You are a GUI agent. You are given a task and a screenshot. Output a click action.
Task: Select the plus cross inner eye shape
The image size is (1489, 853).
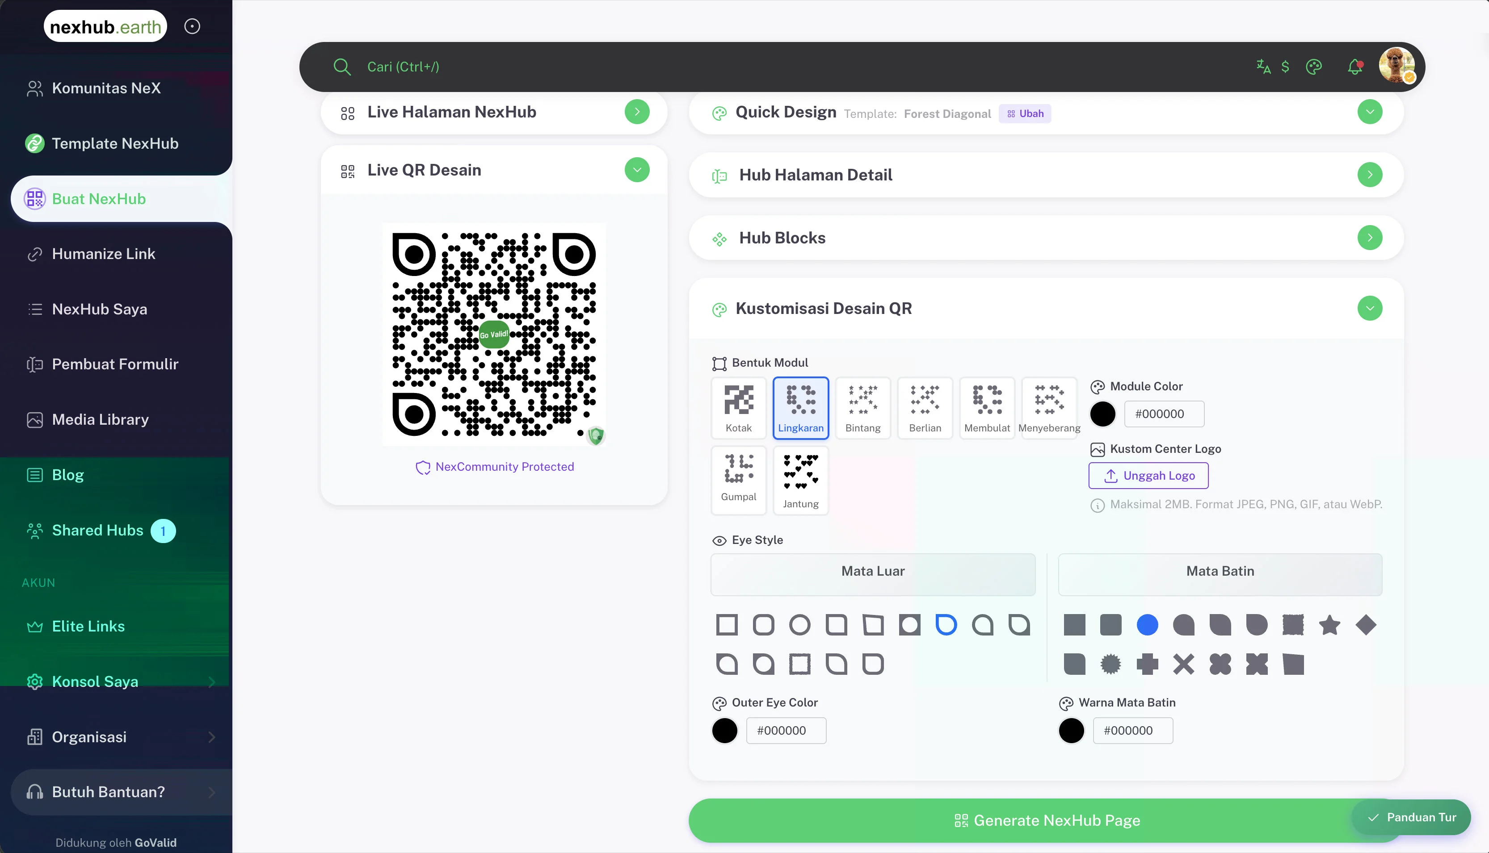[x=1147, y=665]
